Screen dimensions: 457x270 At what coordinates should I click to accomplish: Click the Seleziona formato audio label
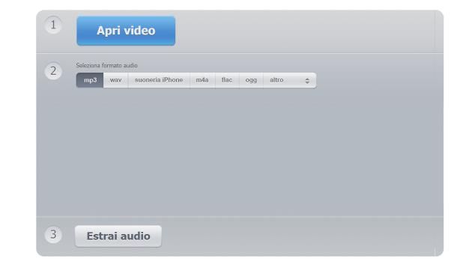click(106, 66)
